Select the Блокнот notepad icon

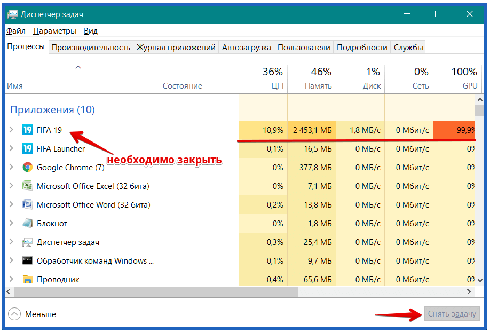28,223
